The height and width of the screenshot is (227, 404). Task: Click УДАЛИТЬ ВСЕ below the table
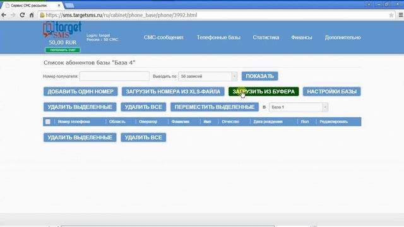143,137
